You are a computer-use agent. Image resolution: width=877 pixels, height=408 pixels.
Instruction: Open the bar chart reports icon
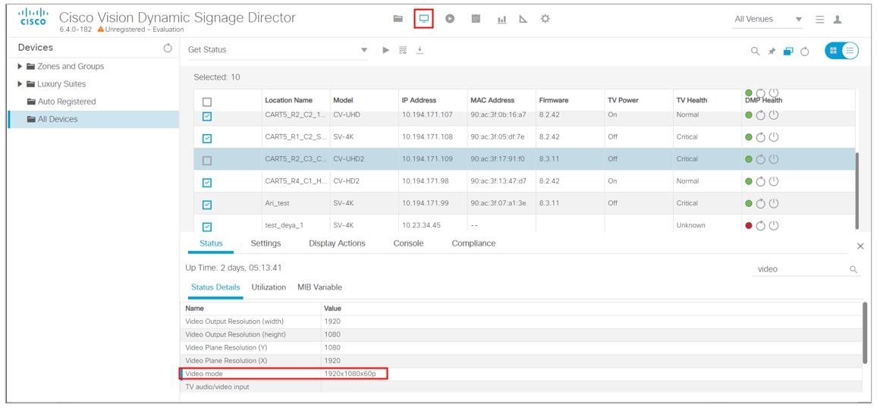(x=501, y=19)
